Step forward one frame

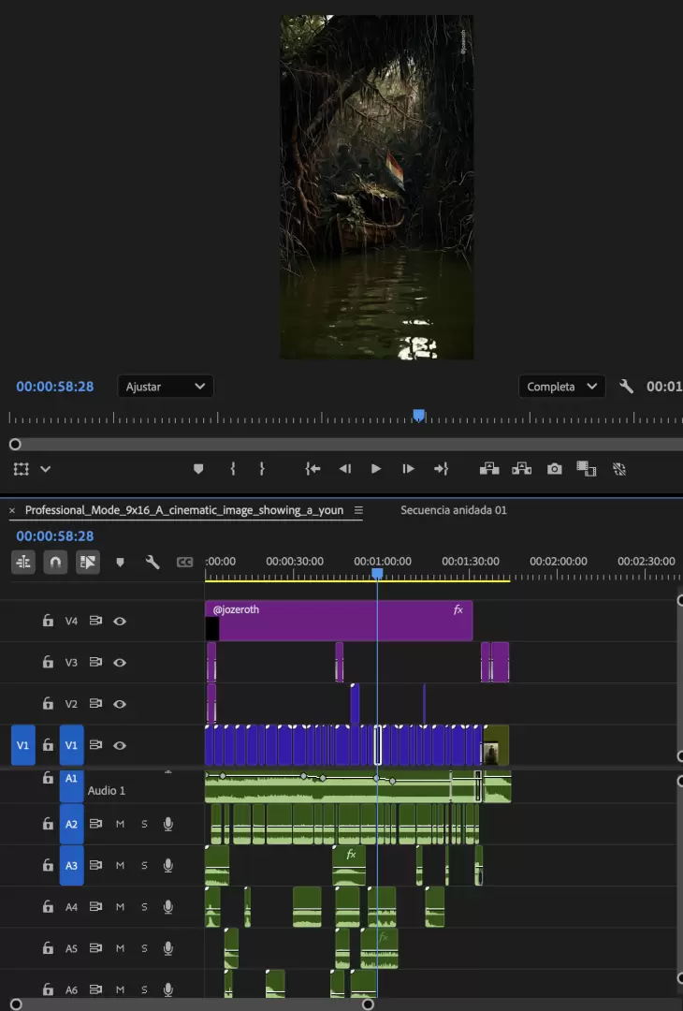tap(408, 469)
